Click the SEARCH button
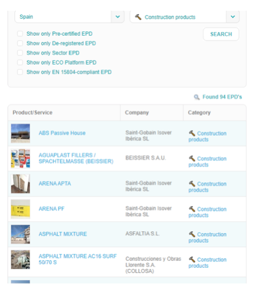 point(221,34)
